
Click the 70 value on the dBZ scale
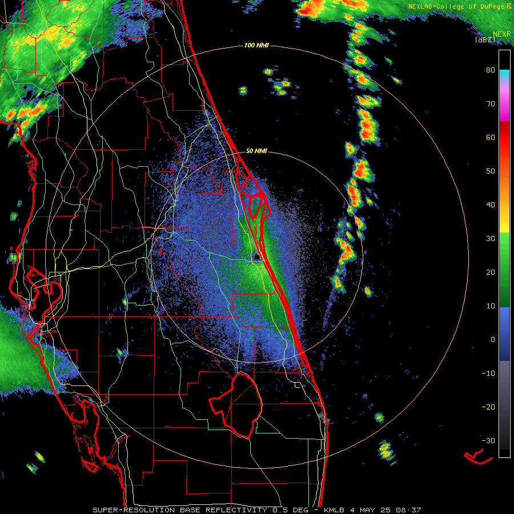point(491,104)
